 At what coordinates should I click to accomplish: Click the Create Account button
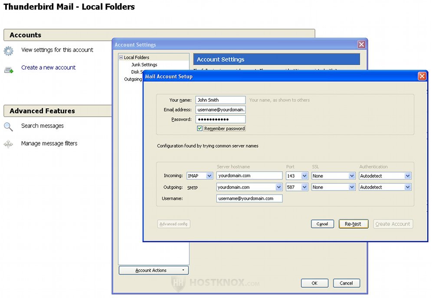click(x=393, y=224)
